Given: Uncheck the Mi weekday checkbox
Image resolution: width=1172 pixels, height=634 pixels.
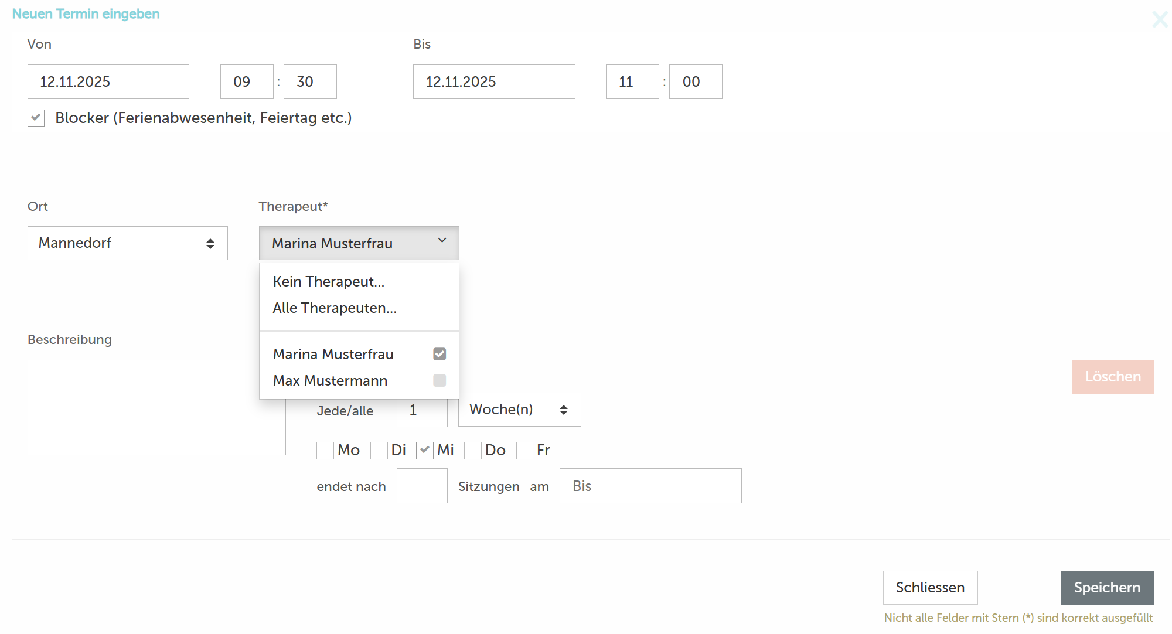Looking at the screenshot, I should tap(425, 451).
